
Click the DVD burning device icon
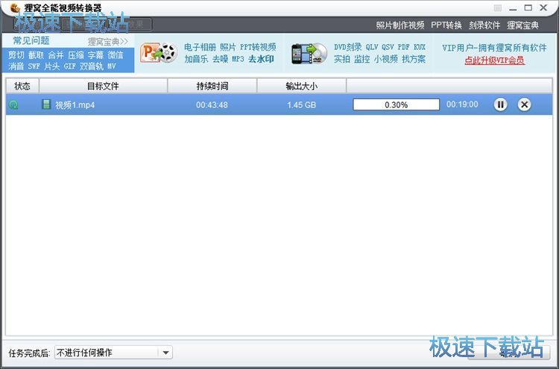tap(309, 53)
